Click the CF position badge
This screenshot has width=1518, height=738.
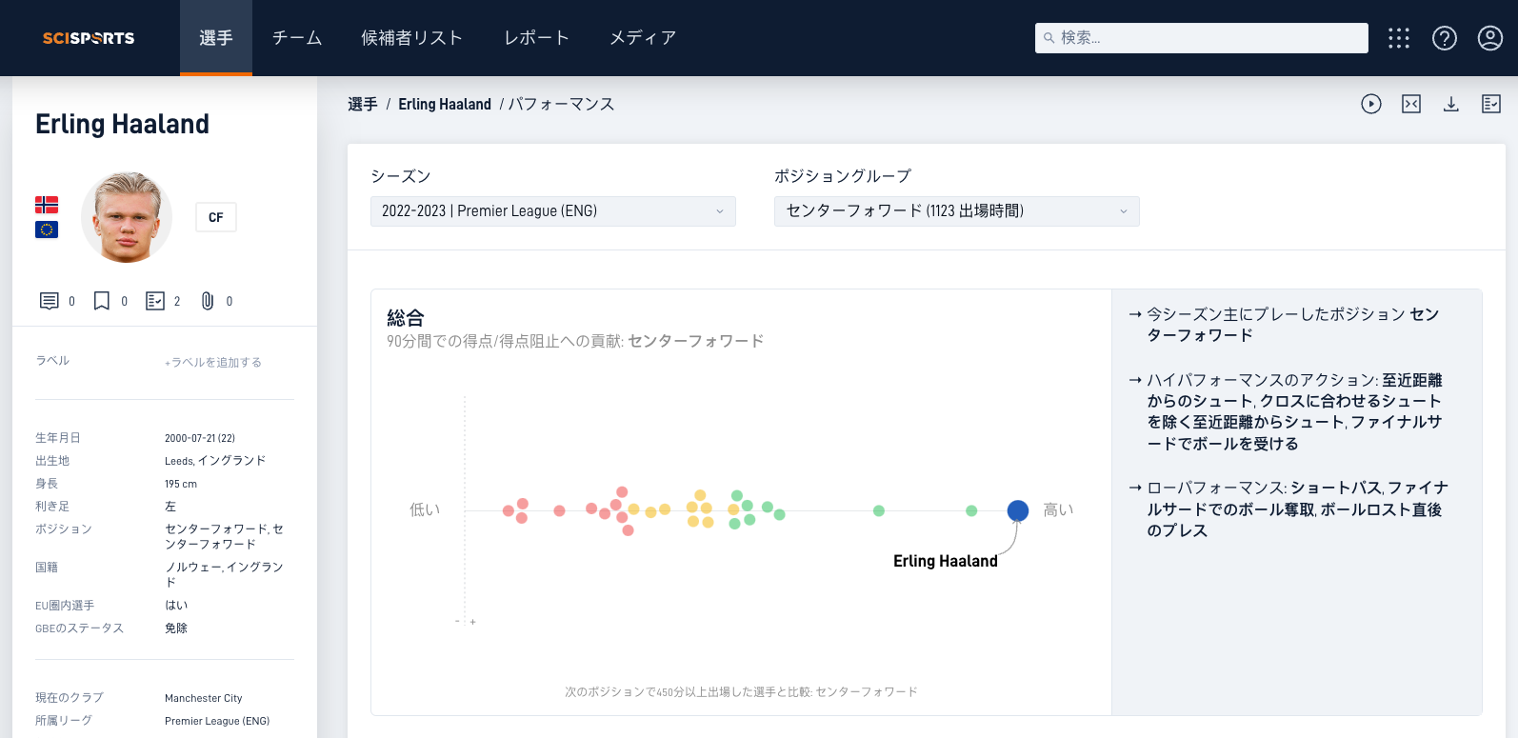pyautogui.click(x=216, y=217)
